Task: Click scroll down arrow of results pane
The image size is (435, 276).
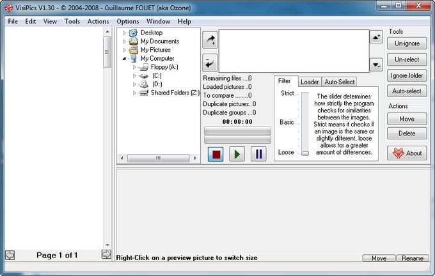Action: pyautogui.click(x=107, y=245)
